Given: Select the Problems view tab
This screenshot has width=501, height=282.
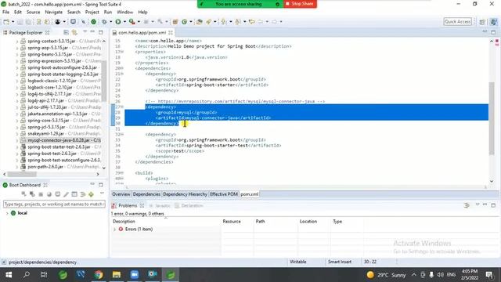Looking at the screenshot, I should [x=128, y=205].
